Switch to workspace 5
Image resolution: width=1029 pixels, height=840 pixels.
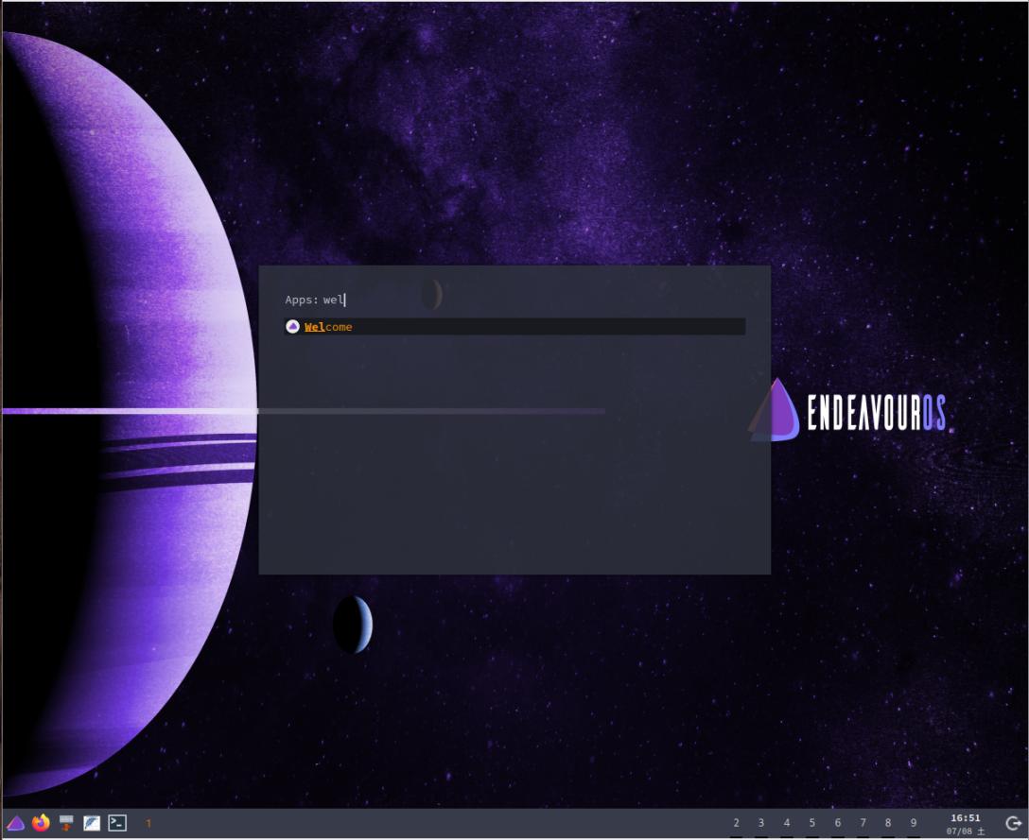click(x=811, y=823)
